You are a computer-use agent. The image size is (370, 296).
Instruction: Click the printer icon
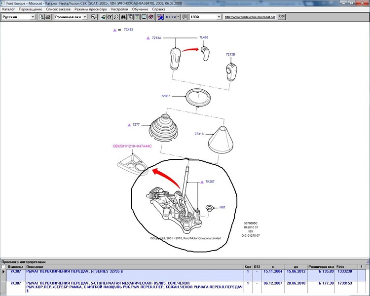pos(48,17)
